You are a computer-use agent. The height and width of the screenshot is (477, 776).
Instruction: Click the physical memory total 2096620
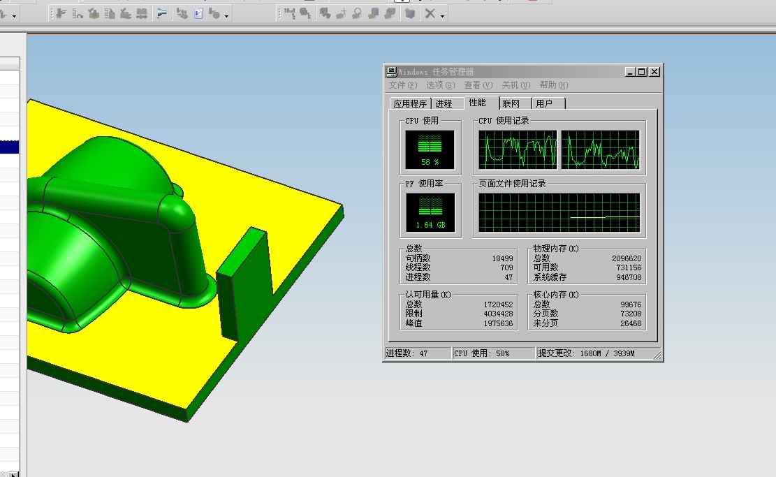coord(627,258)
